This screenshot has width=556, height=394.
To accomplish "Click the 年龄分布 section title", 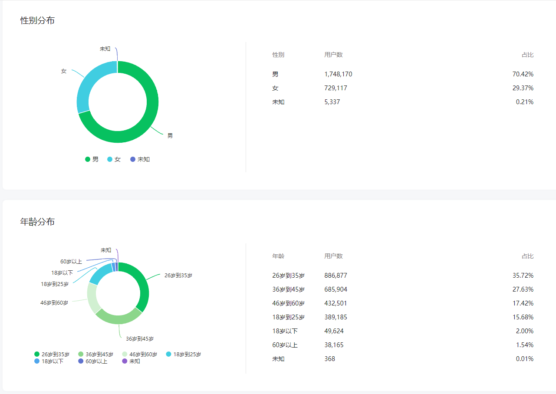I will pyautogui.click(x=38, y=222).
